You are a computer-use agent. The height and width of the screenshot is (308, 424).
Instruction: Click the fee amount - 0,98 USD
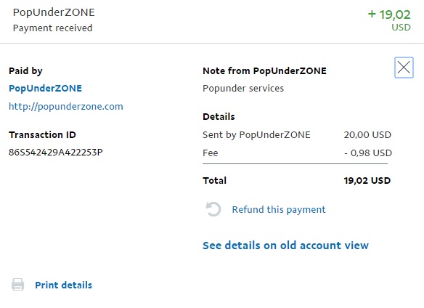368,153
